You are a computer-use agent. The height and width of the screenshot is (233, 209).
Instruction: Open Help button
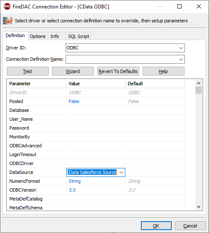(x=163, y=71)
